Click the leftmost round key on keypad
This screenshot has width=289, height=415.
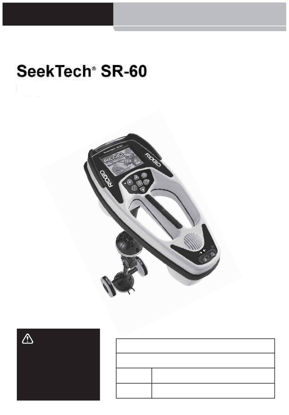(x=130, y=182)
